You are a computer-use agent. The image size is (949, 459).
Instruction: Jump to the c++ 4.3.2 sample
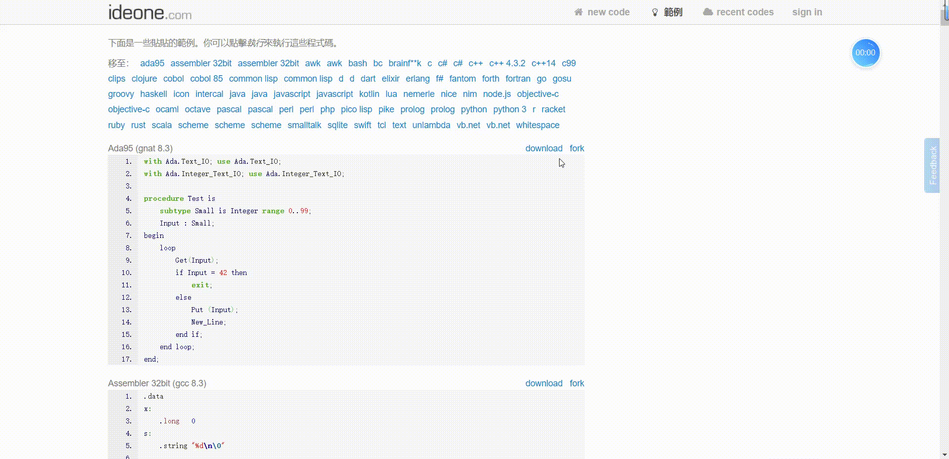point(507,63)
